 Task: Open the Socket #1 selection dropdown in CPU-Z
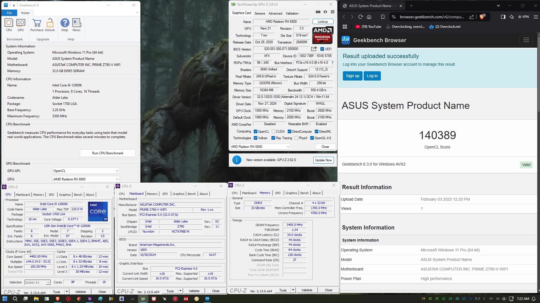point(37,283)
